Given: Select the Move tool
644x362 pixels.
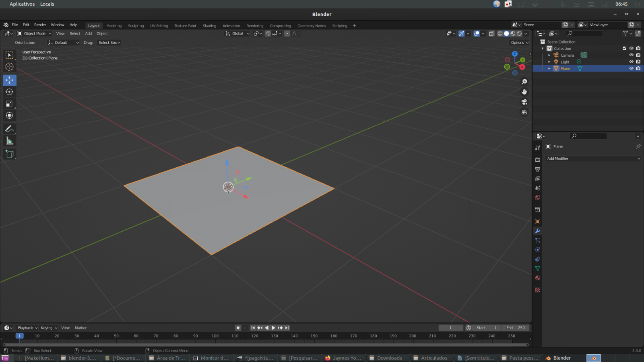Looking at the screenshot, I should tap(9, 80).
